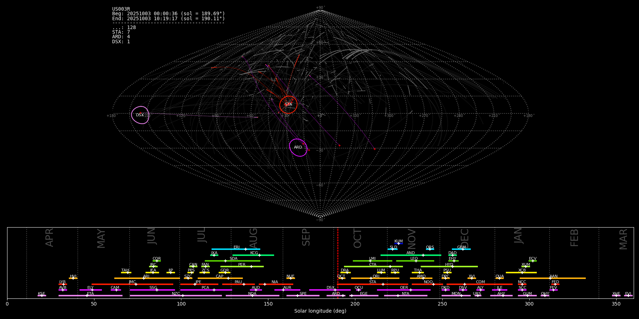Click the ARD radiant circle on the sky map

(298, 147)
